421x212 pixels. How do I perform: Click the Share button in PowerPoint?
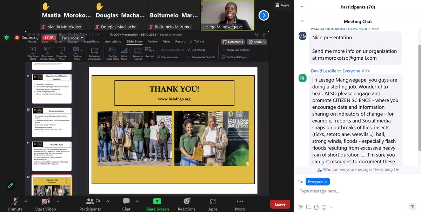[257, 42]
